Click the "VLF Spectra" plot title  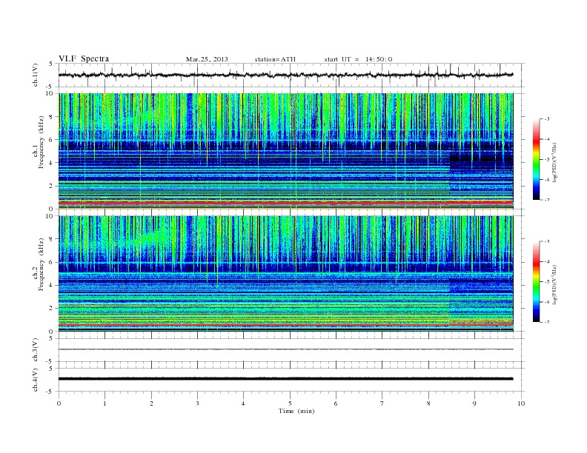84,58
